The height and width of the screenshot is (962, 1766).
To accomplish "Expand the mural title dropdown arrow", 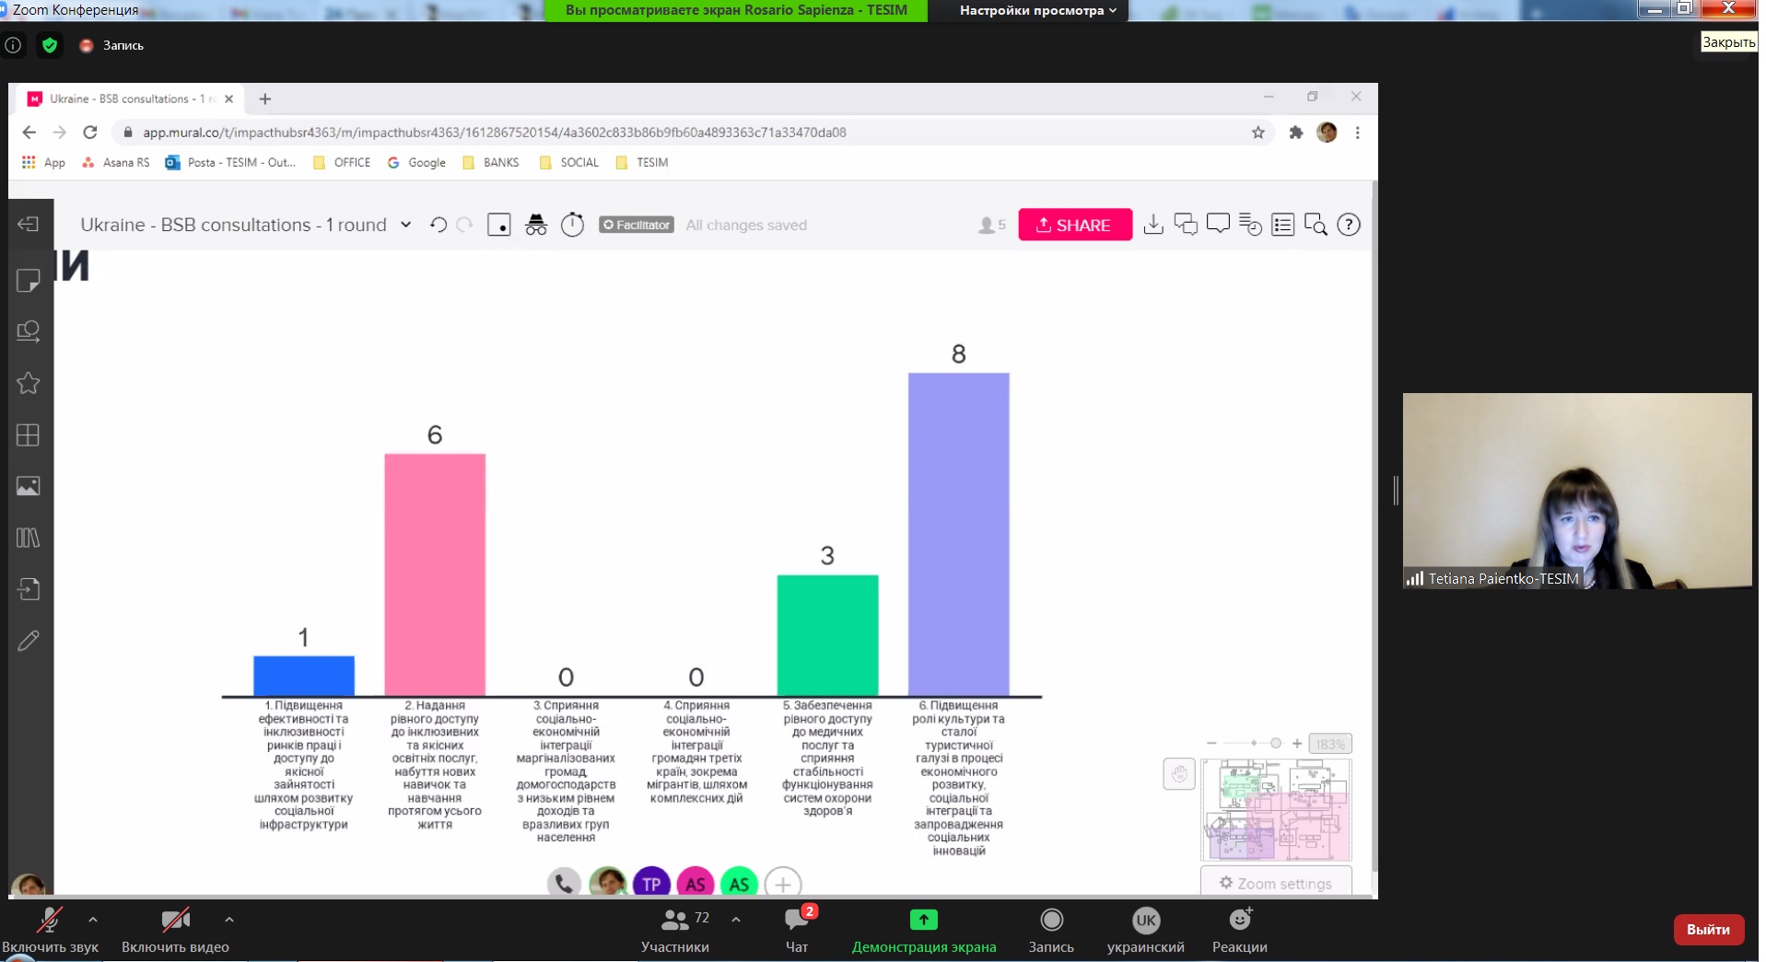I will [405, 225].
